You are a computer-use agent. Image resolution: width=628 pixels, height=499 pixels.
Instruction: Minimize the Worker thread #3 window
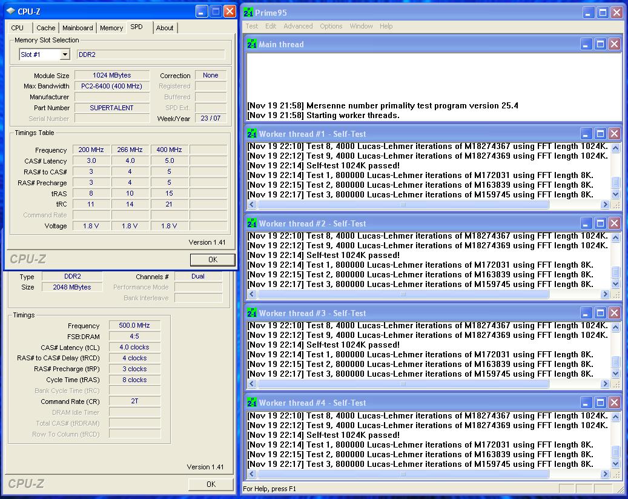(586, 313)
